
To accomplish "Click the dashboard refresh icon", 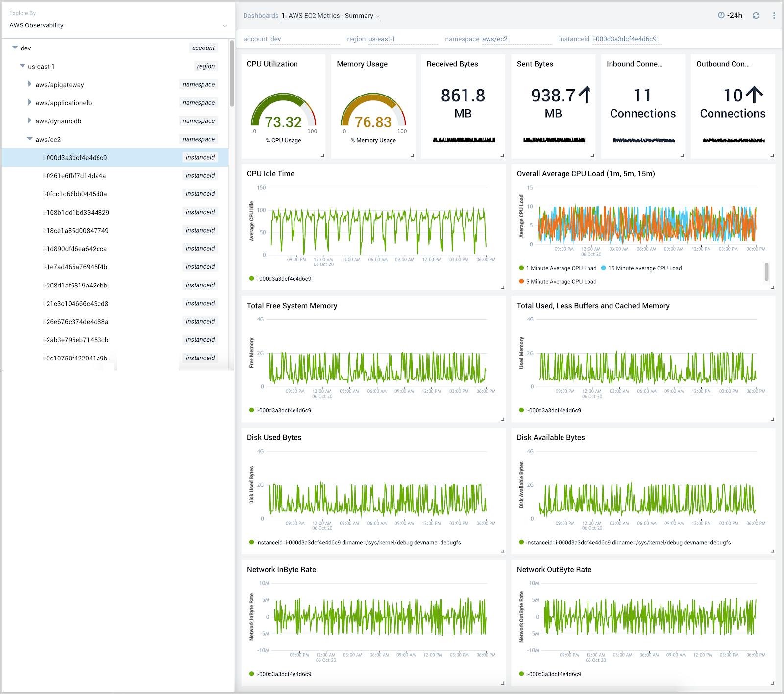I will (x=756, y=16).
